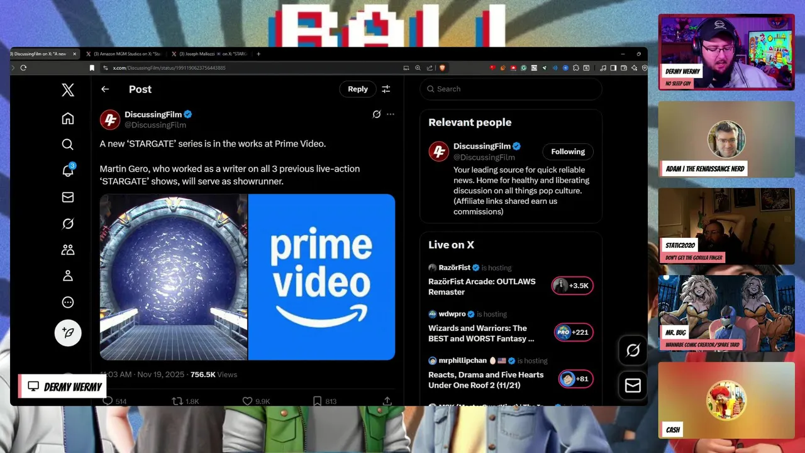
Task: Open reply sorting filter beside Reply
Action: coord(386,89)
